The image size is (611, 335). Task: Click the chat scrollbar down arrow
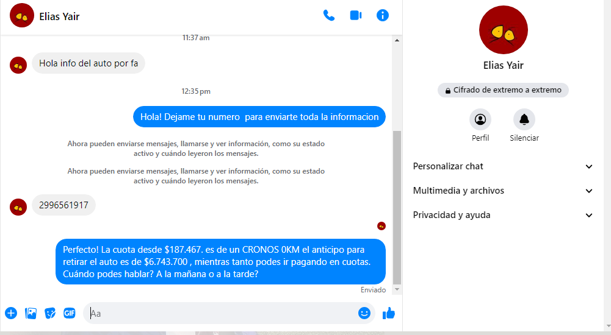point(397,289)
